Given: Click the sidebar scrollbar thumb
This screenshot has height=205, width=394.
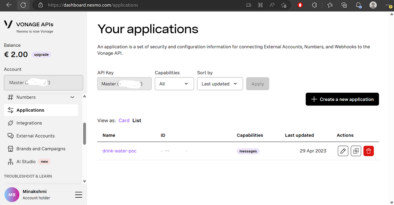Looking at the screenshot, I should pyautogui.click(x=85, y=134).
